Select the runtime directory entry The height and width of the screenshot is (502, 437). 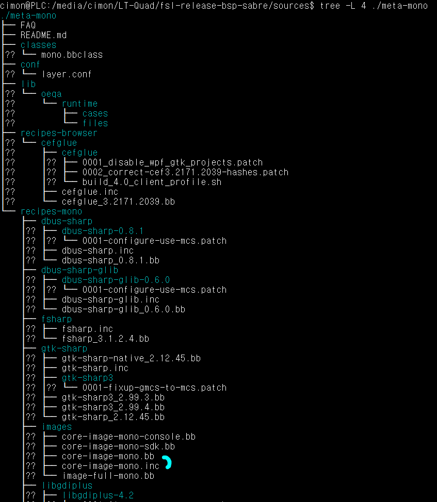[x=79, y=104]
